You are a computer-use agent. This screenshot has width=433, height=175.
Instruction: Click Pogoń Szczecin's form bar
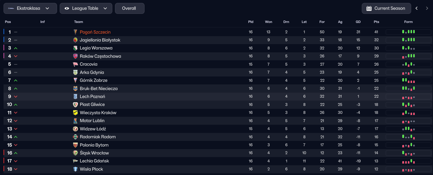point(408,32)
